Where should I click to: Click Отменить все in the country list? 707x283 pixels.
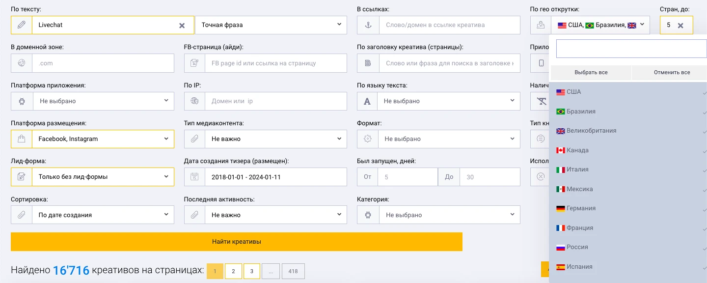[x=672, y=72]
